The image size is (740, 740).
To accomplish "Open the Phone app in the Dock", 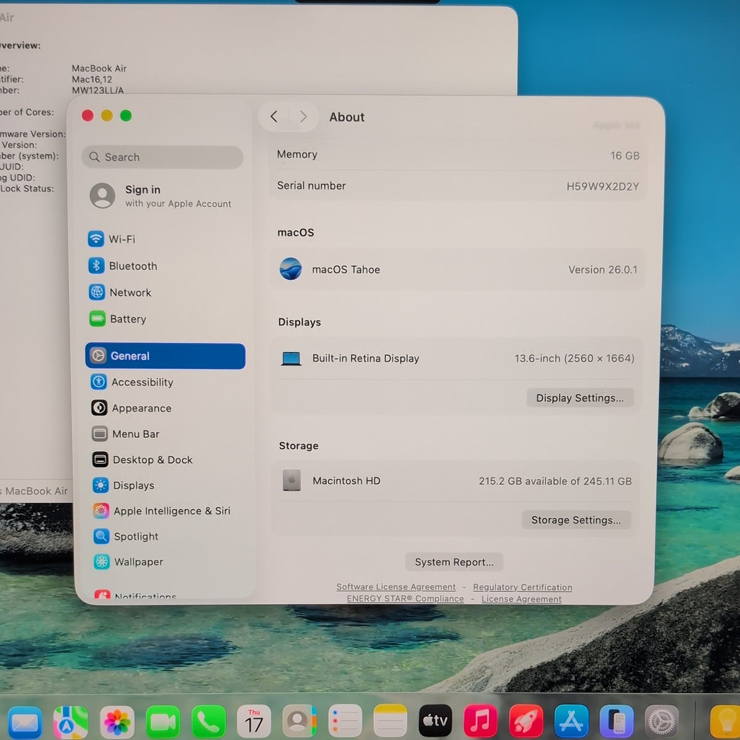I will click(x=208, y=722).
